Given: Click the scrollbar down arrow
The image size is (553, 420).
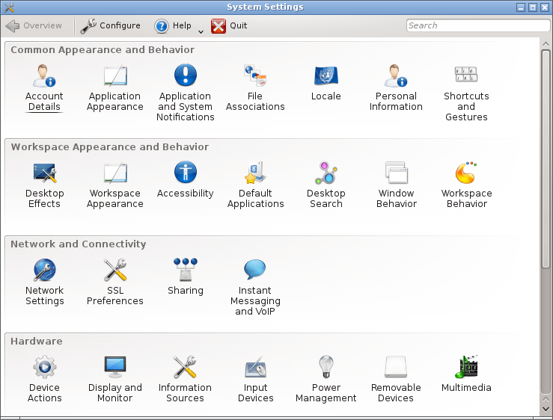Looking at the screenshot, I should pos(546,409).
